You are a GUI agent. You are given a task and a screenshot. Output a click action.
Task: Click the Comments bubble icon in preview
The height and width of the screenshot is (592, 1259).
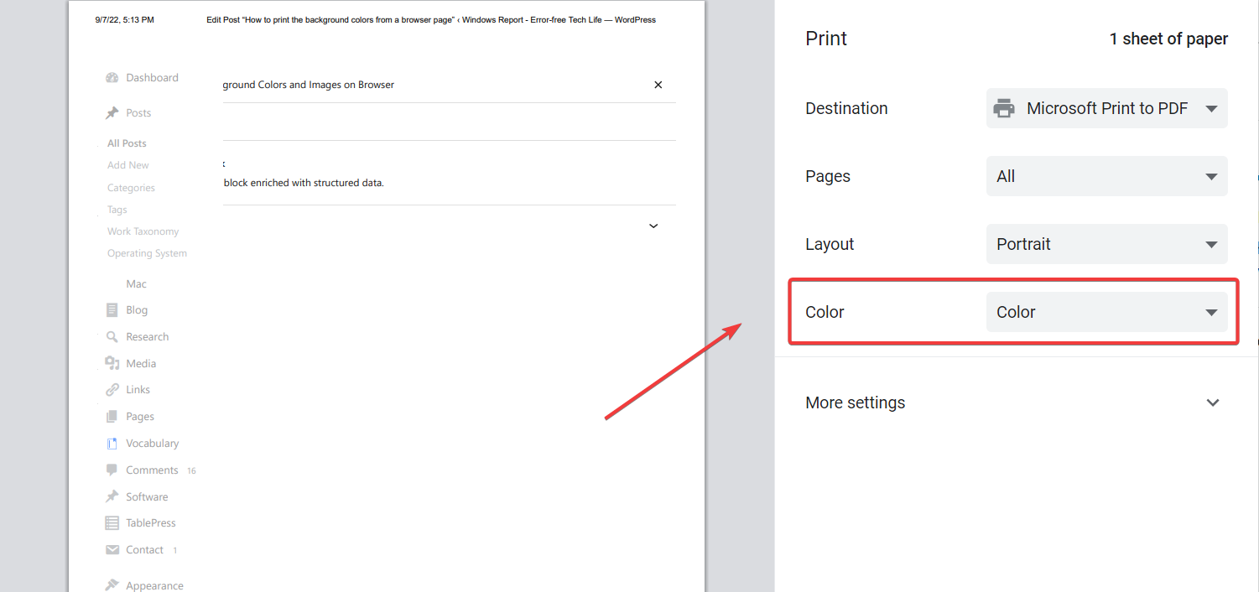coord(112,470)
